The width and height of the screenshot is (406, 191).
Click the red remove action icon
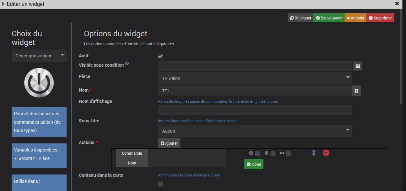(326, 153)
